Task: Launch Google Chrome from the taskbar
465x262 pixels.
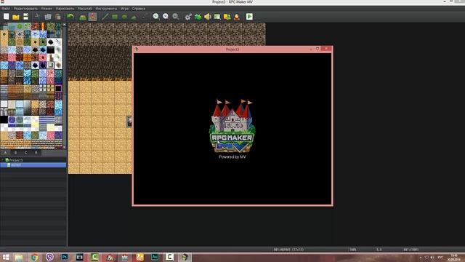Action: pyautogui.click(x=34, y=257)
